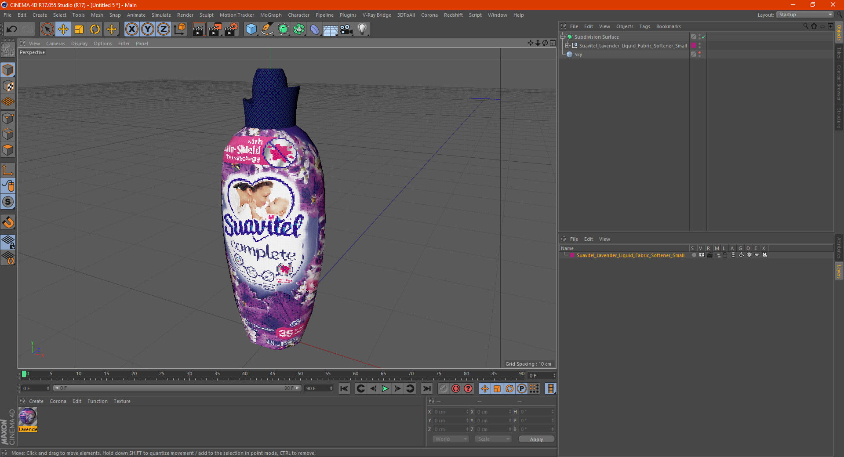Viewport: 844px width, 457px height.
Task: Open material manager Texture menu
Action: point(122,401)
